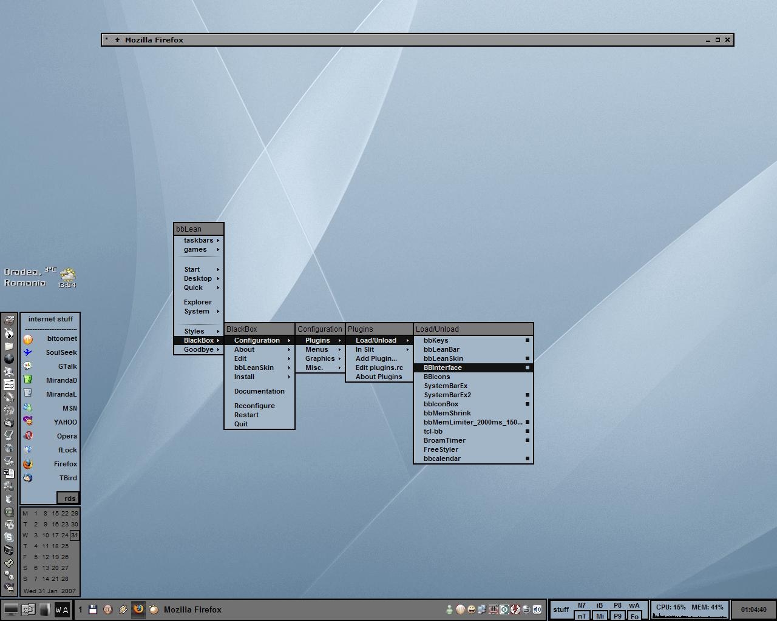
Task: Click the floppy disk icon in the taskbar
Action: [93, 609]
